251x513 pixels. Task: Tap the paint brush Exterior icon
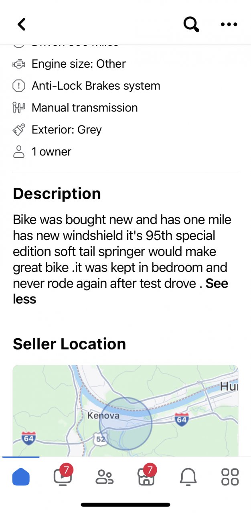click(19, 130)
